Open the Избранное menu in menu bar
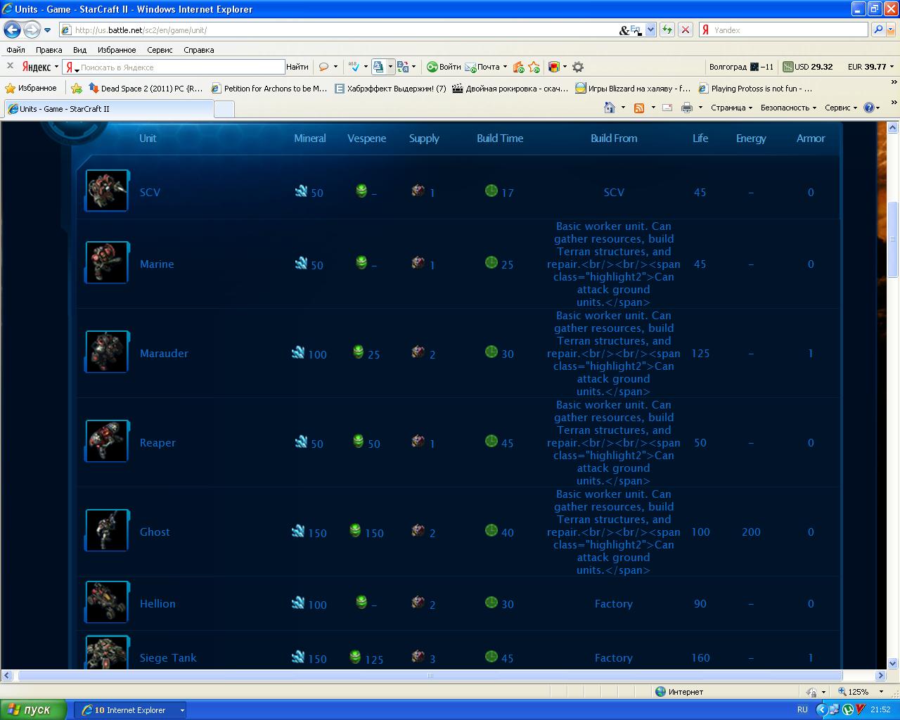The height and width of the screenshot is (720, 900). point(117,50)
